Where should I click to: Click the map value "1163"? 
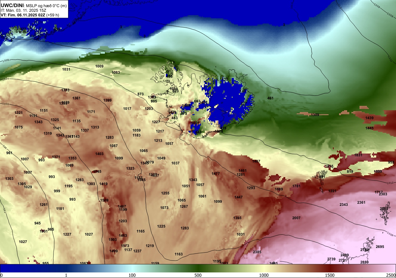(x=179, y=254)
